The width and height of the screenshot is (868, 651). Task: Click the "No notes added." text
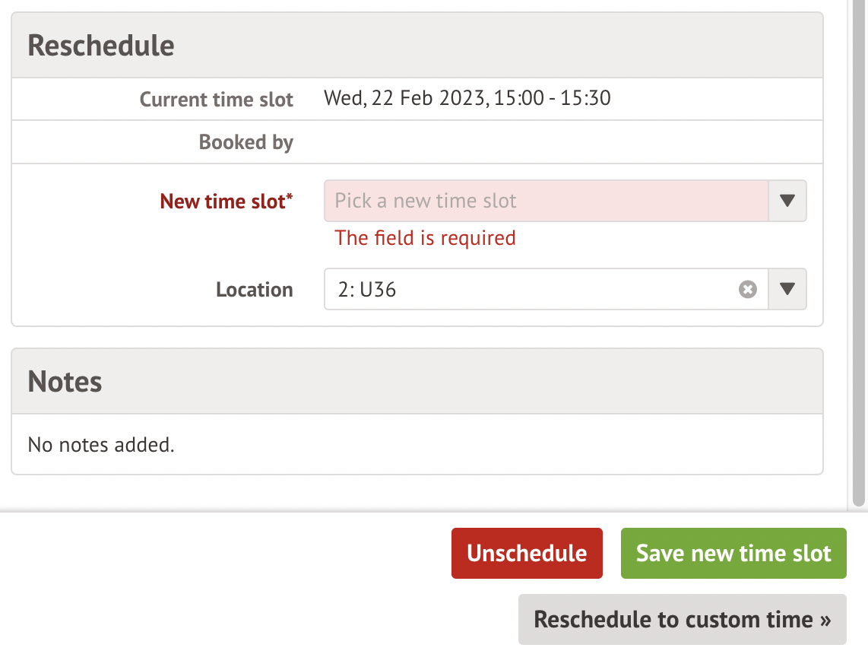[101, 444]
